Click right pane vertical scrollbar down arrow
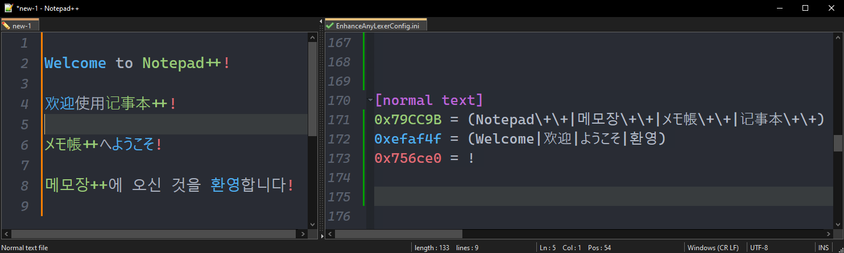 [x=838, y=225]
